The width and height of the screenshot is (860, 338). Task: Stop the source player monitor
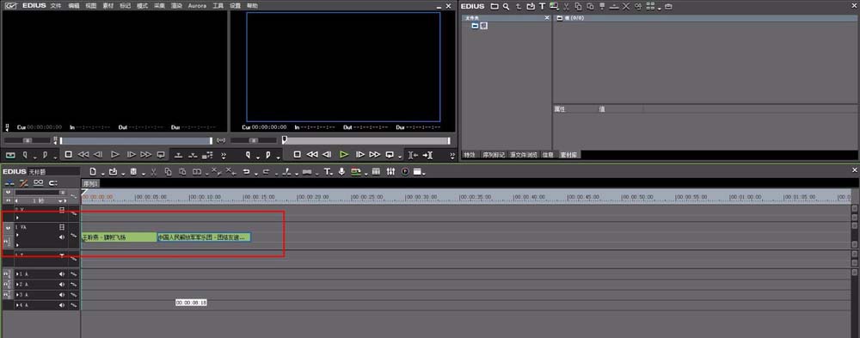(69, 155)
